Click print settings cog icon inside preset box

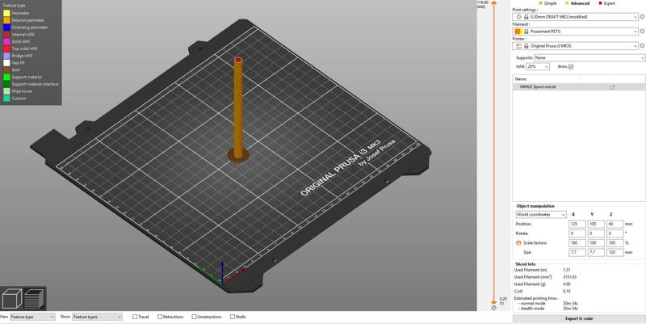(518, 17)
